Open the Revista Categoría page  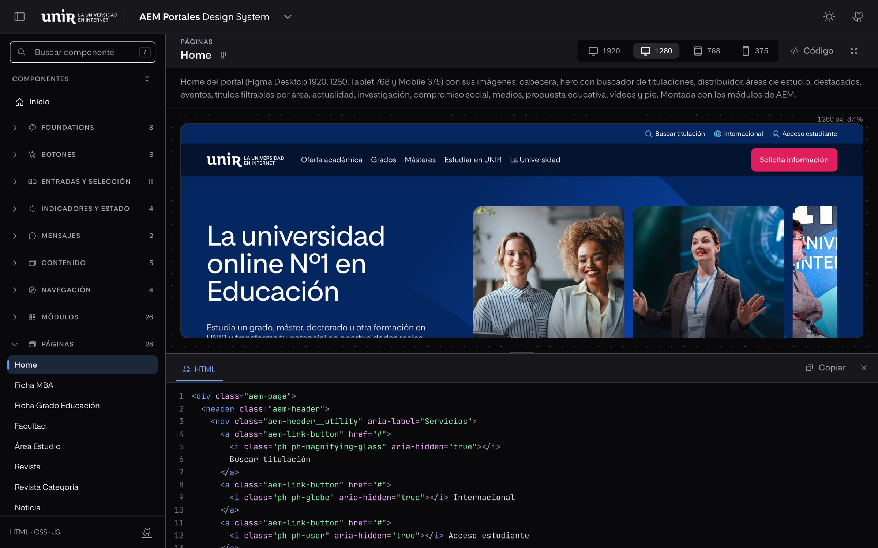point(83,487)
